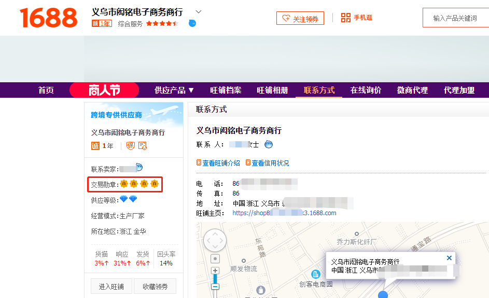
Task: Click the 发货 6% stat
Action: [143, 259]
